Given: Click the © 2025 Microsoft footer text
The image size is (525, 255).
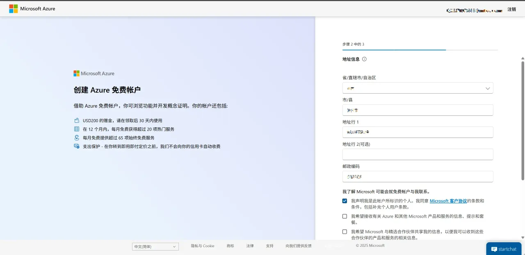Looking at the screenshot, I should [370, 246].
